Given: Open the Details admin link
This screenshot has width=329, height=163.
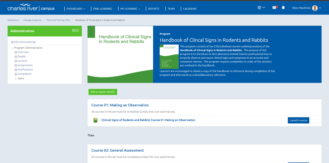Looking at the screenshot, I should click(22, 56).
